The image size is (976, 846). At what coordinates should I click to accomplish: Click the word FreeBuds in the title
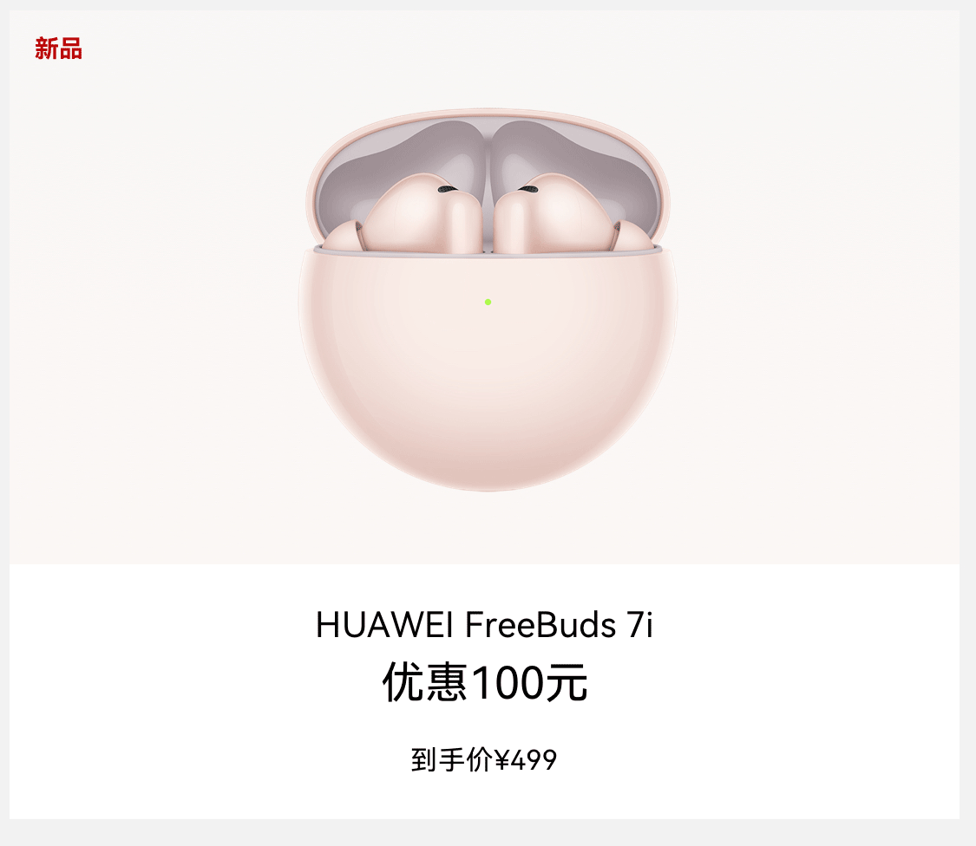tap(540, 625)
